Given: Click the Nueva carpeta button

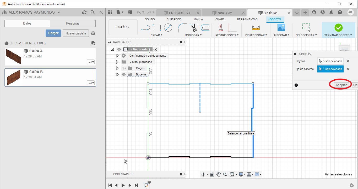Looking at the screenshot, I should (76, 33).
